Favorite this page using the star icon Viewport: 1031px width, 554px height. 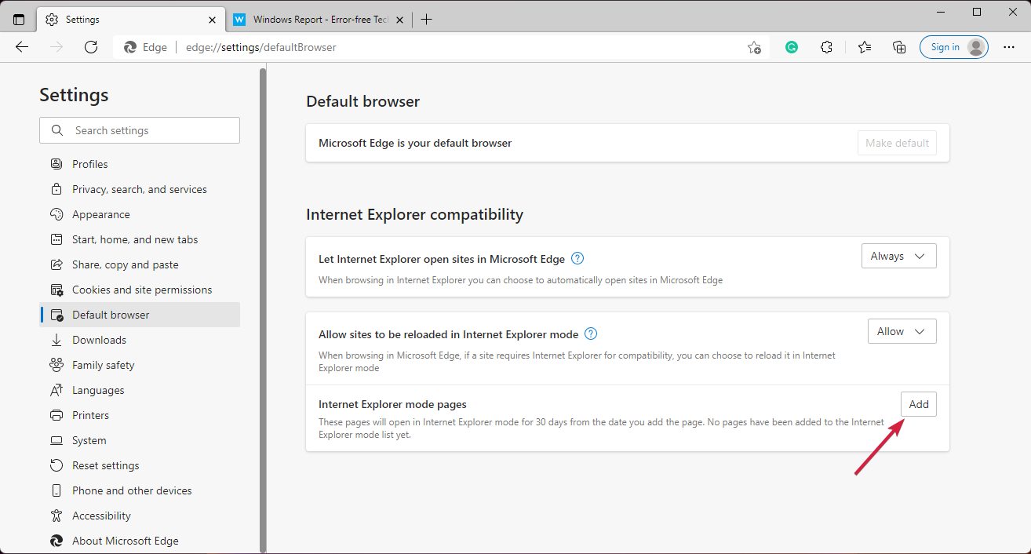pyautogui.click(x=753, y=47)
